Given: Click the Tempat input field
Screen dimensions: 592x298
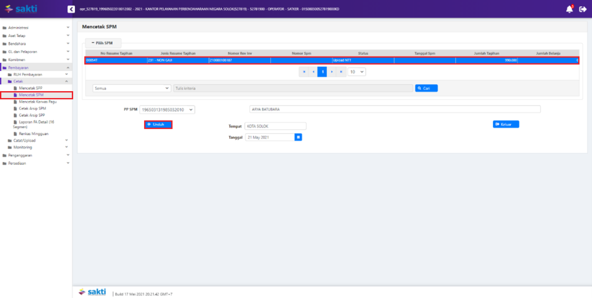Looking at the screenshot, I should 275,126.
